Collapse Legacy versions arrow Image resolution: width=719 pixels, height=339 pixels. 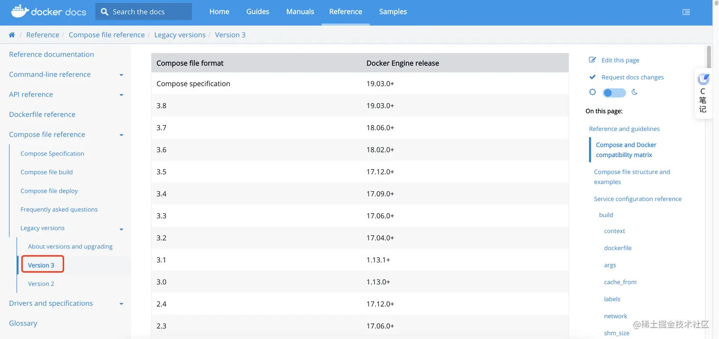tap(121, 229)
